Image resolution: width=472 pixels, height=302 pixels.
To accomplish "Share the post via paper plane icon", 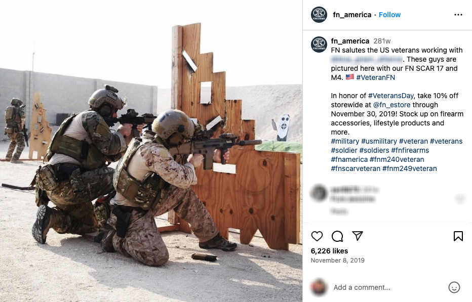I will click(358, 236).
